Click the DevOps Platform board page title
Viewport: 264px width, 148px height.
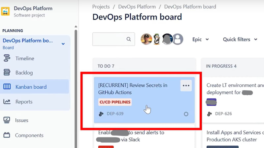click(x=137, y=17)
